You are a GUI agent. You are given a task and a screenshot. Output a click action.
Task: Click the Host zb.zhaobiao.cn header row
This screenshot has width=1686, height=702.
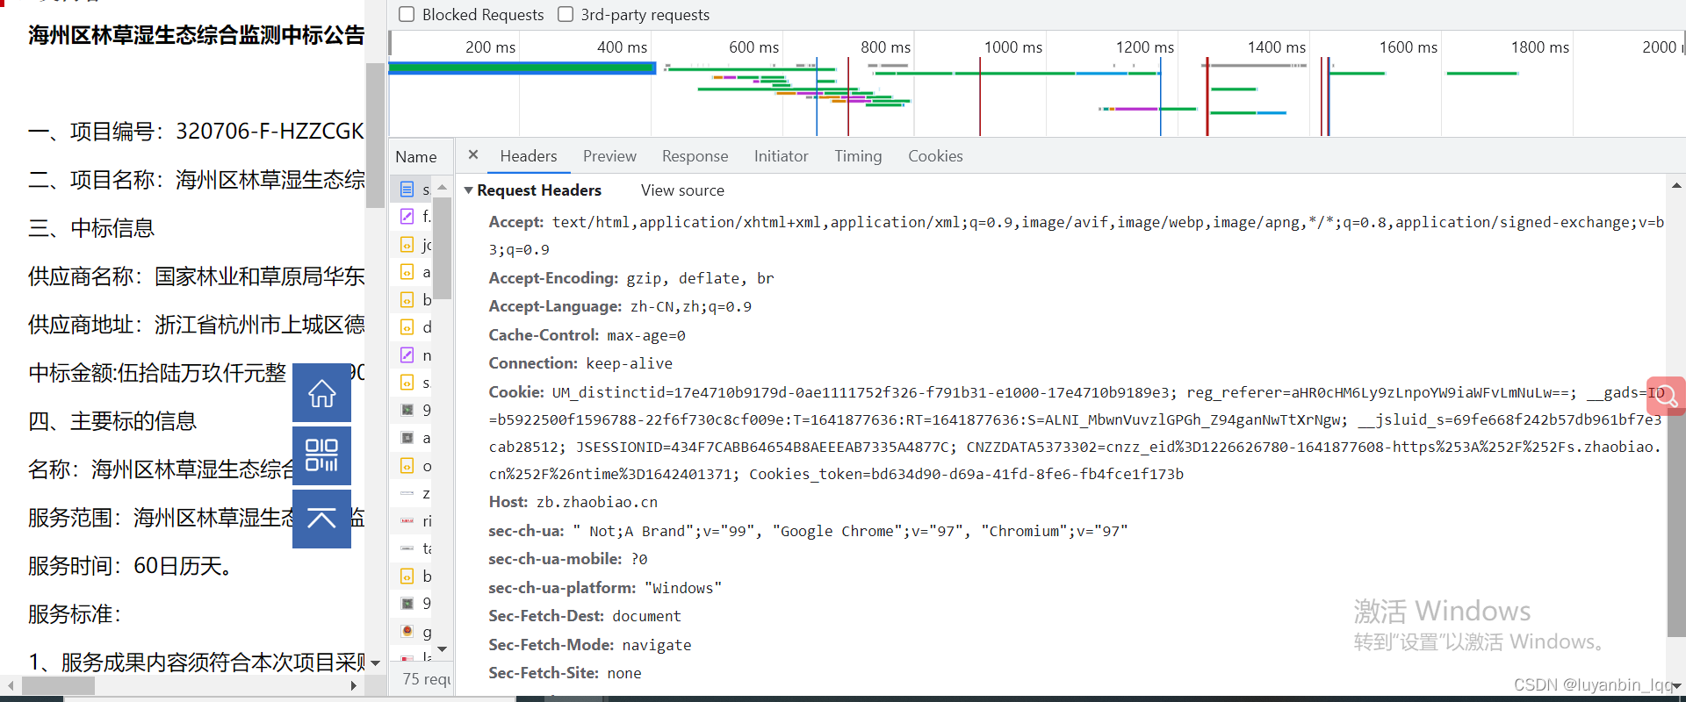tap(573, 502)
